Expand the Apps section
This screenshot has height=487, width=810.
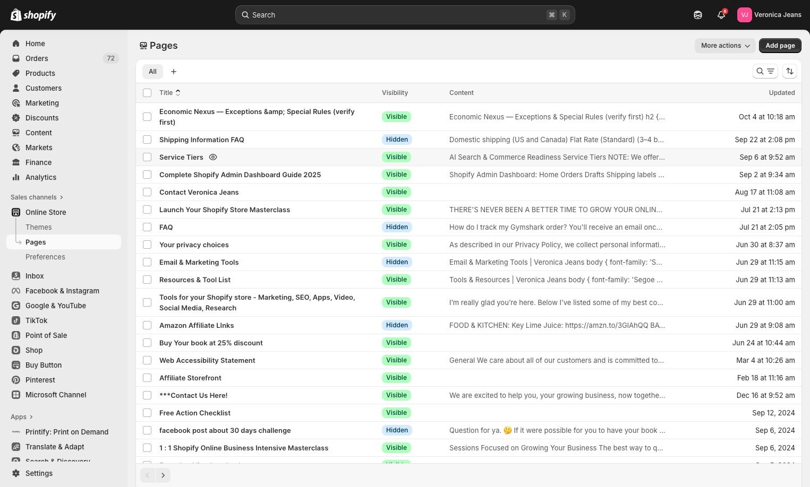click(22, 417)
